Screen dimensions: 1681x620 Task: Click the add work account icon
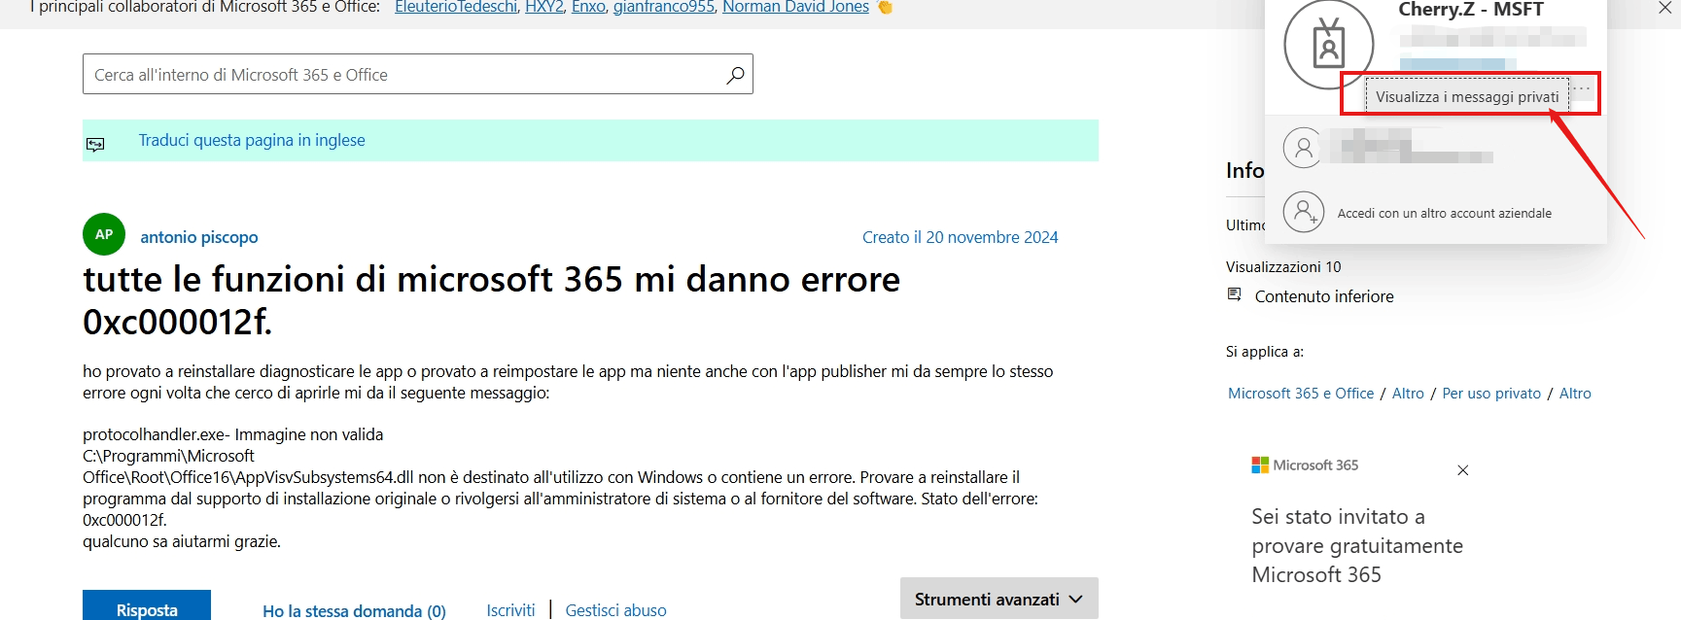pos(1304,212)
